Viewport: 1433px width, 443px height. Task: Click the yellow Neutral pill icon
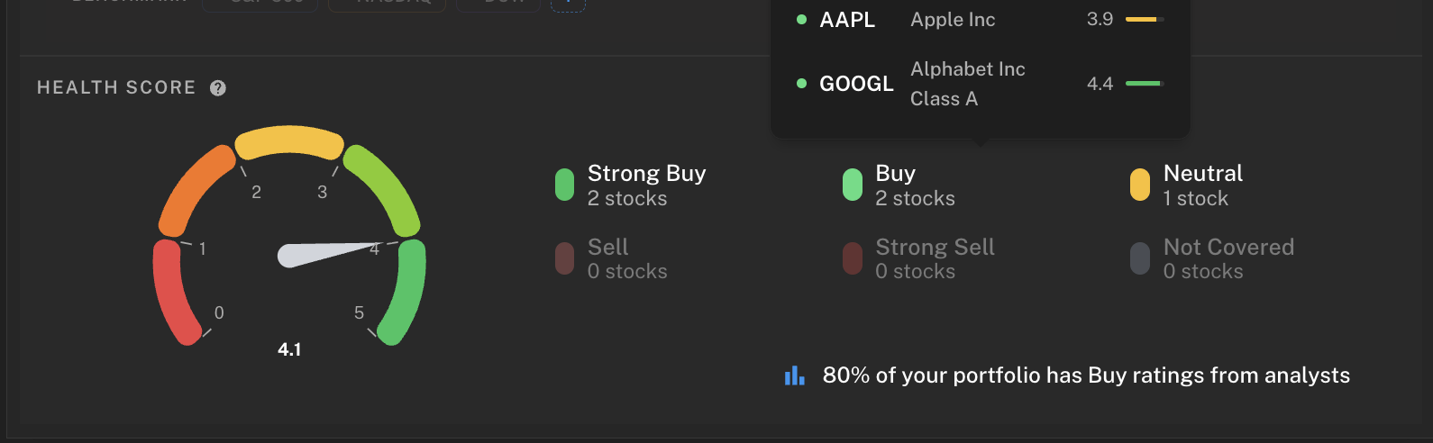pyautogui.click(x=1139, y=185)
